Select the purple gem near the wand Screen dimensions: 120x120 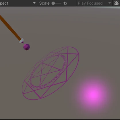[x=27, y=47]
